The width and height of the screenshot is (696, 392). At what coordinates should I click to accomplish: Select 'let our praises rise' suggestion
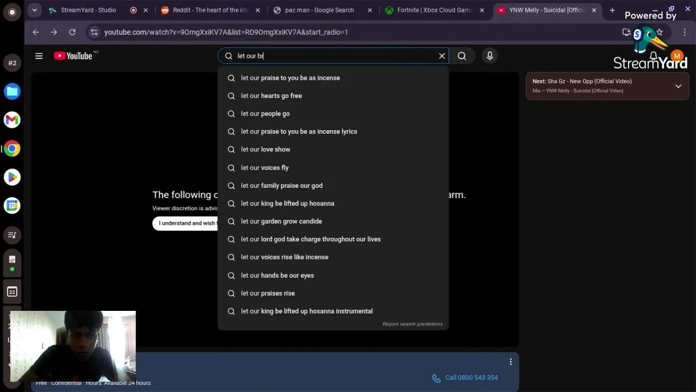[333, 293]
